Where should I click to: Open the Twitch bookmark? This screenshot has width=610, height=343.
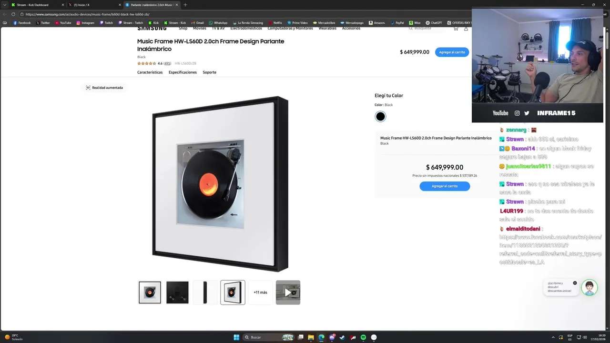106,23
